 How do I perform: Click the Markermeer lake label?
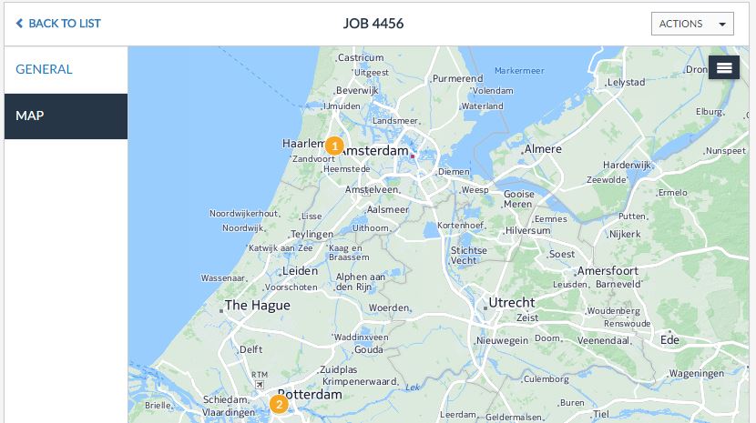click(519, 70)
